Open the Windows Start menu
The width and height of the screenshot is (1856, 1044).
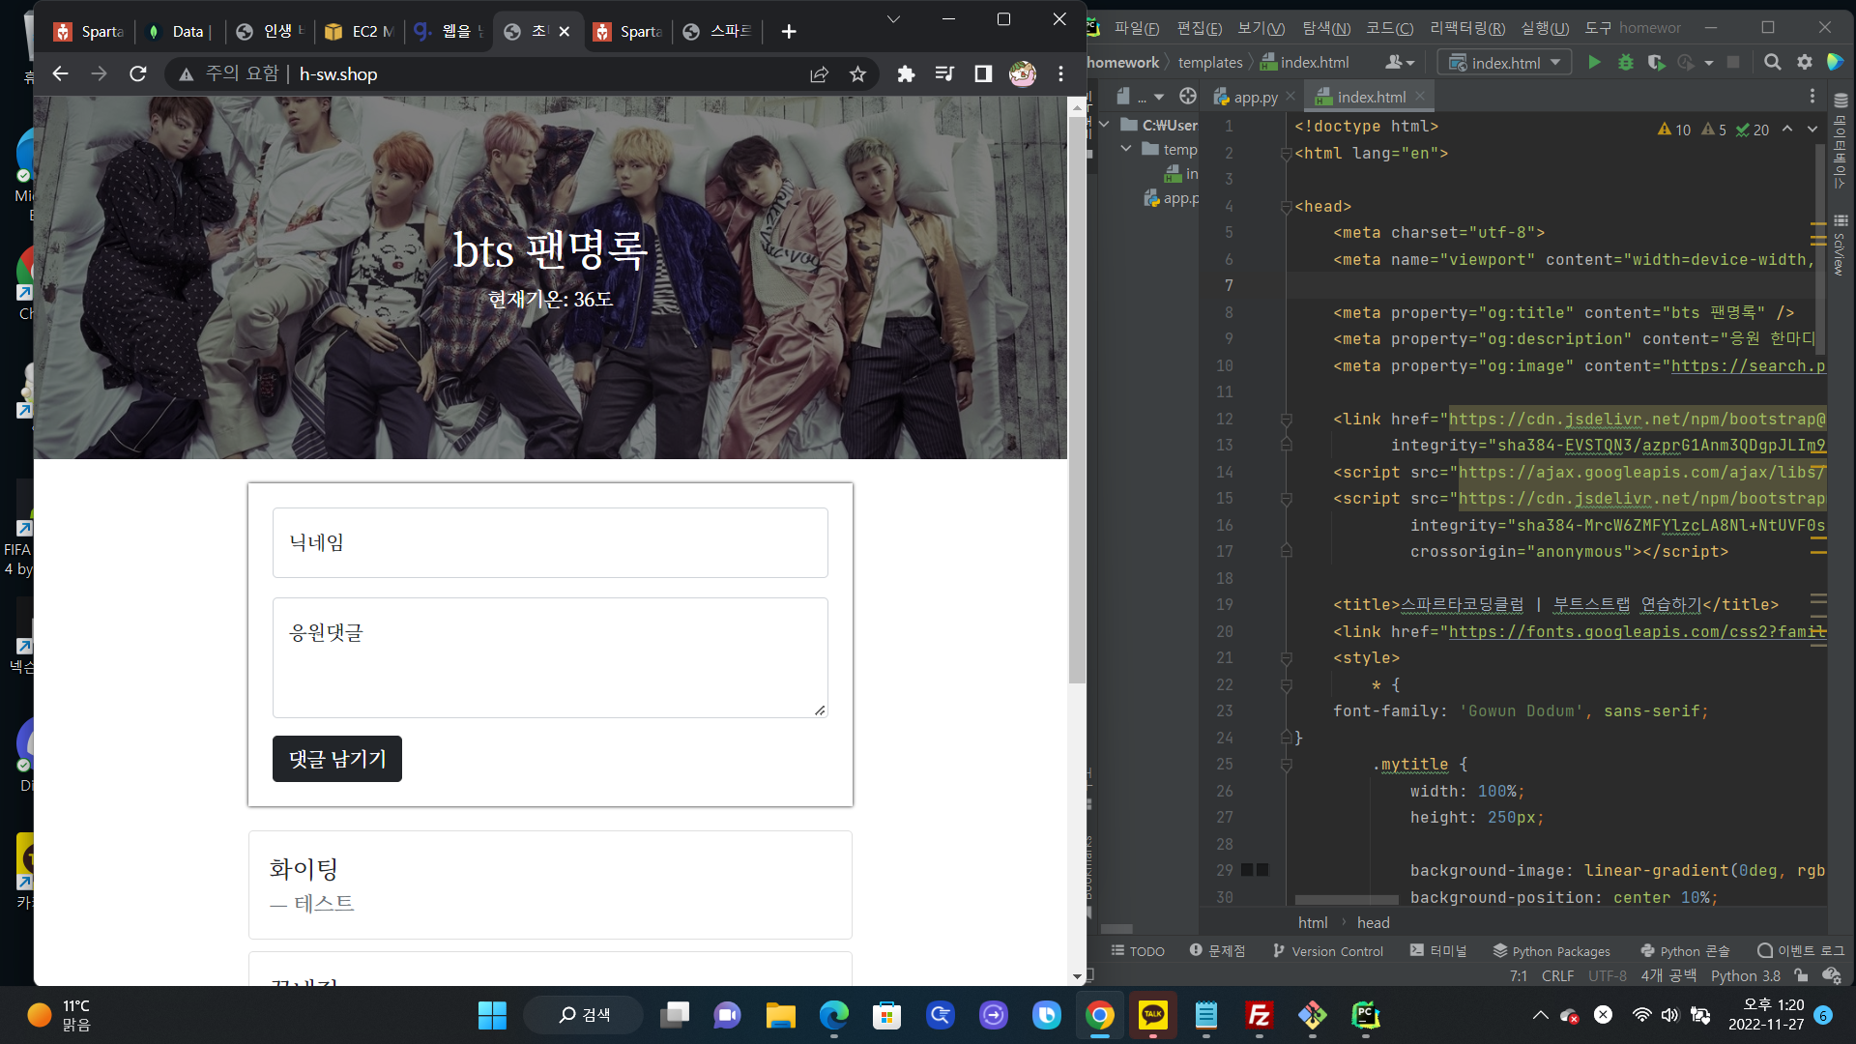coord(492,1015)
